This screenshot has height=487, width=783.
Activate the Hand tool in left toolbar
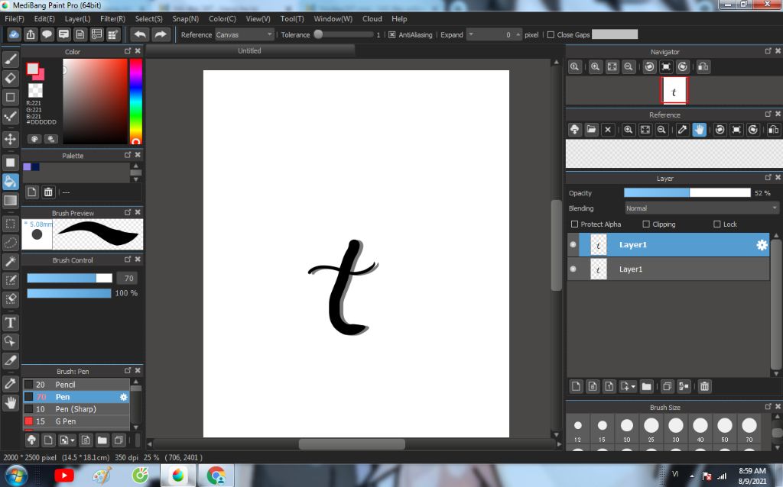[x=10, y=402]
